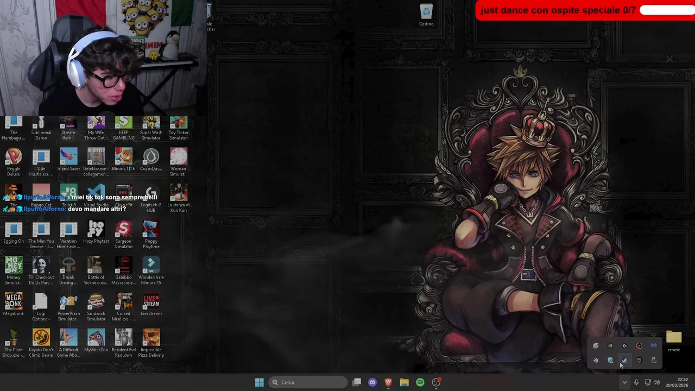The width and height of the screenshot is (695, 391).
Task: Select the Surgeon Simulator shortcut
Action: (x=123, y=235)
